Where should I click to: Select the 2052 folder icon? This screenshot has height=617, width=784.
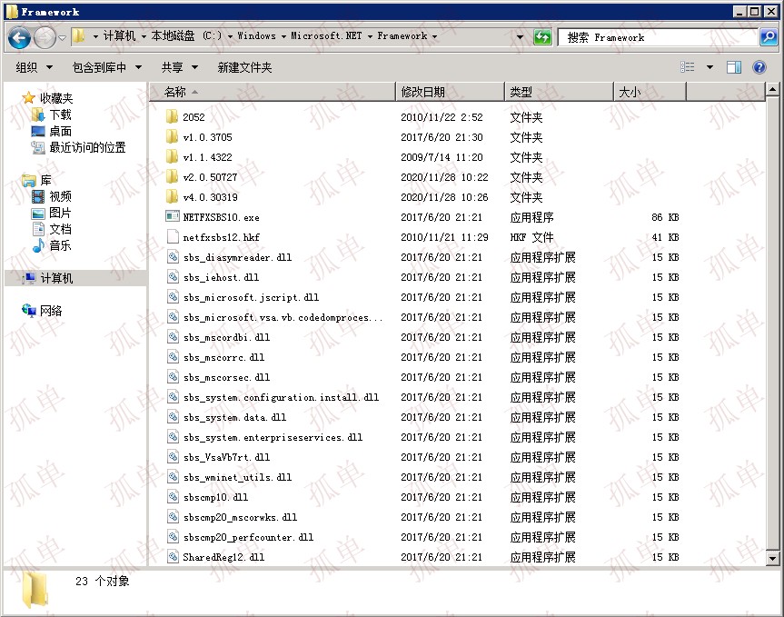tap(172, 116)
